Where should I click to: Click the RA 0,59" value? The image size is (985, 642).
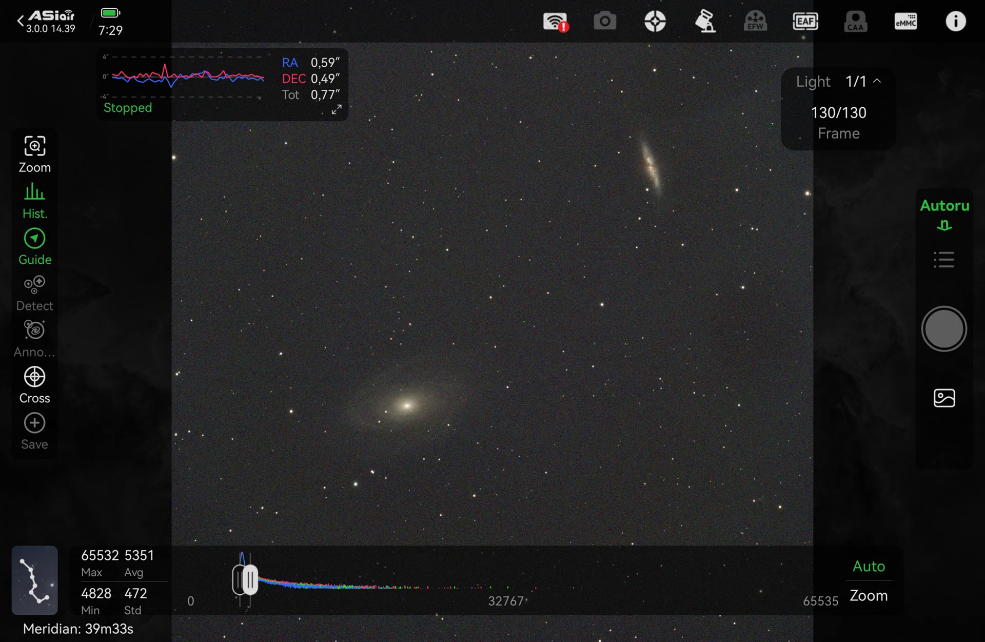310,63
